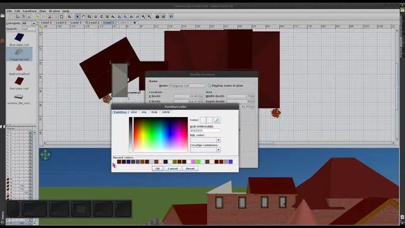Click Reset in the color dialog

190,168
